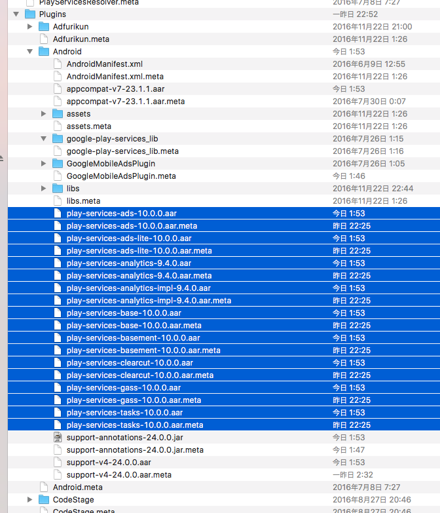Click the play-services-ads-10.0.0.aar file icon

(58, 213)
